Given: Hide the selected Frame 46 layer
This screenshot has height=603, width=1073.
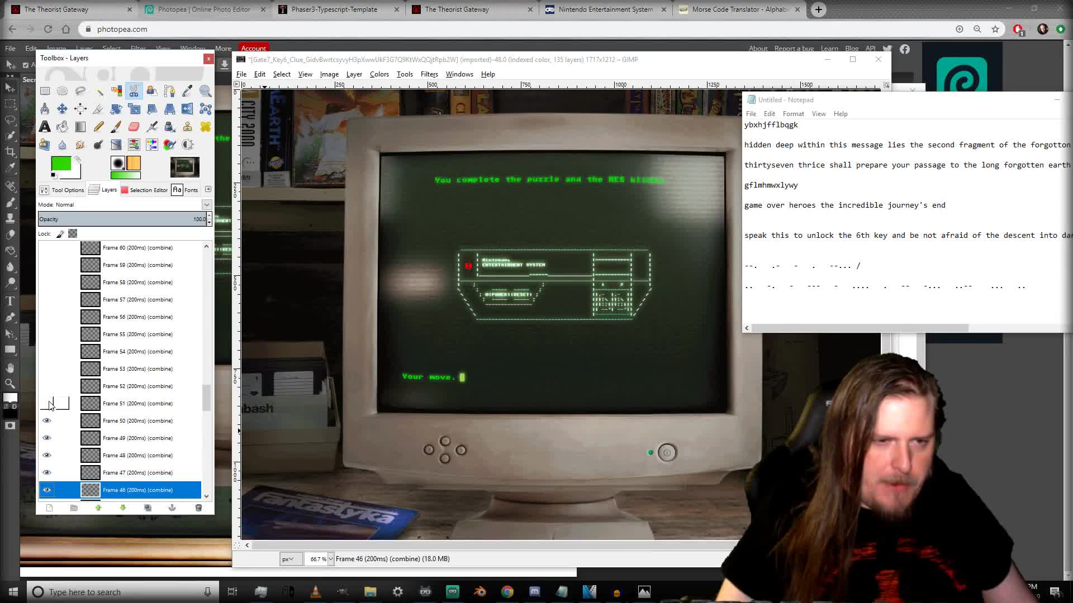Looking at the screenshot, I should [47, 490].
